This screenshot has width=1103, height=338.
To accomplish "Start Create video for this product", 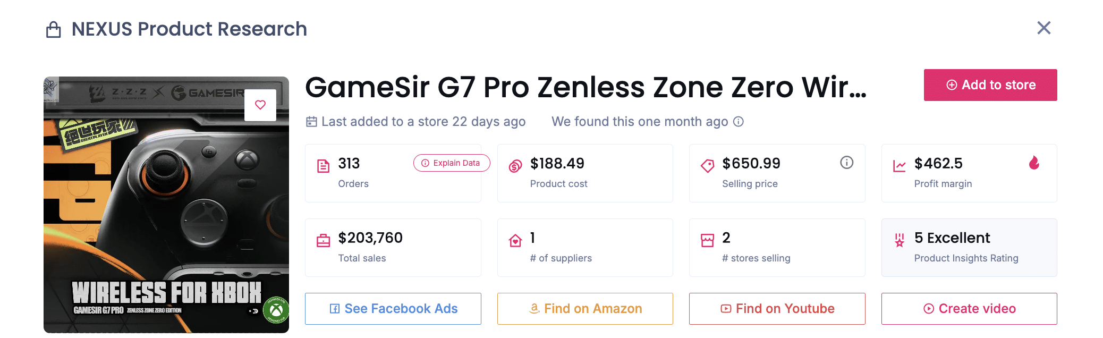I will [x=969, y=309].
